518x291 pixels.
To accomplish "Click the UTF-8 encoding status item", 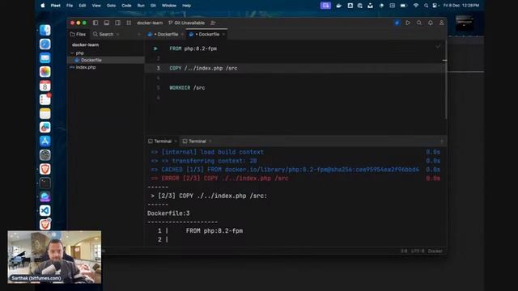I will (x=418, y=251).
